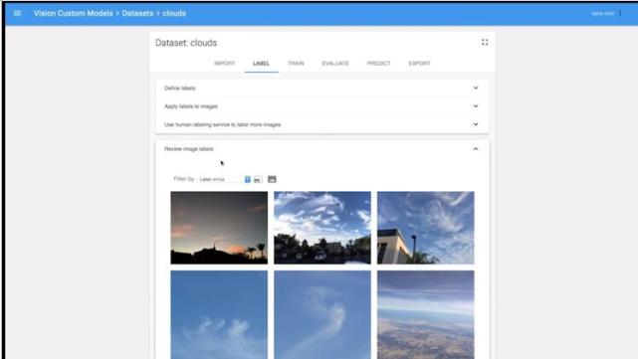Open the parking lot cloudy sky photo
The height and width of the screenshot is (359, 638).
pos(322,228)
